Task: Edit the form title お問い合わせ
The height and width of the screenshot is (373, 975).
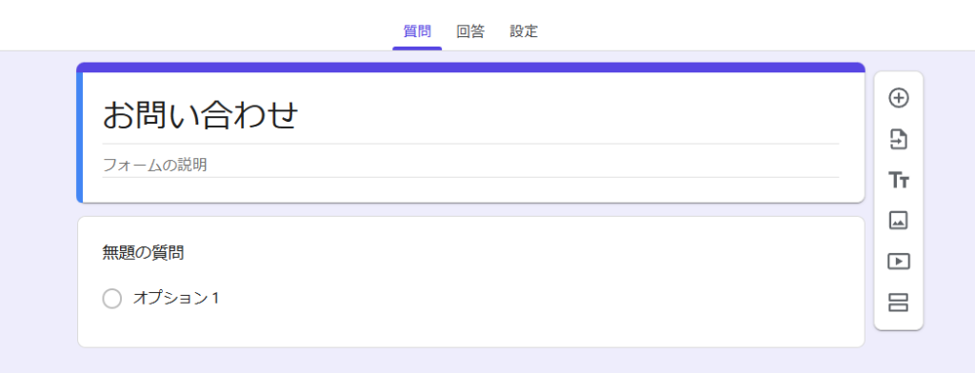Action: (200, 115)
